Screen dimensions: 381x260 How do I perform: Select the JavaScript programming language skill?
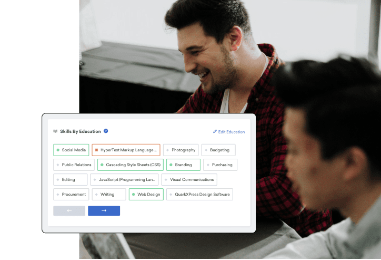click(x=124, y=180)
